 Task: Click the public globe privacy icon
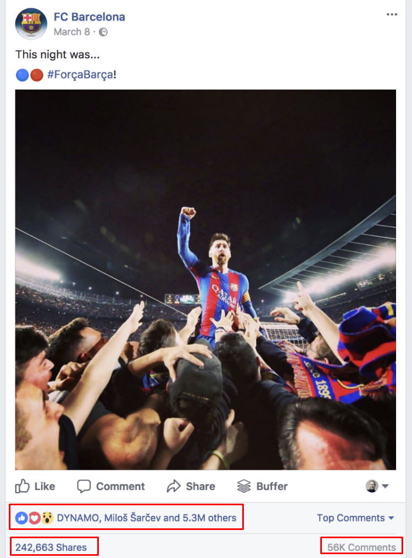point(103,32)
